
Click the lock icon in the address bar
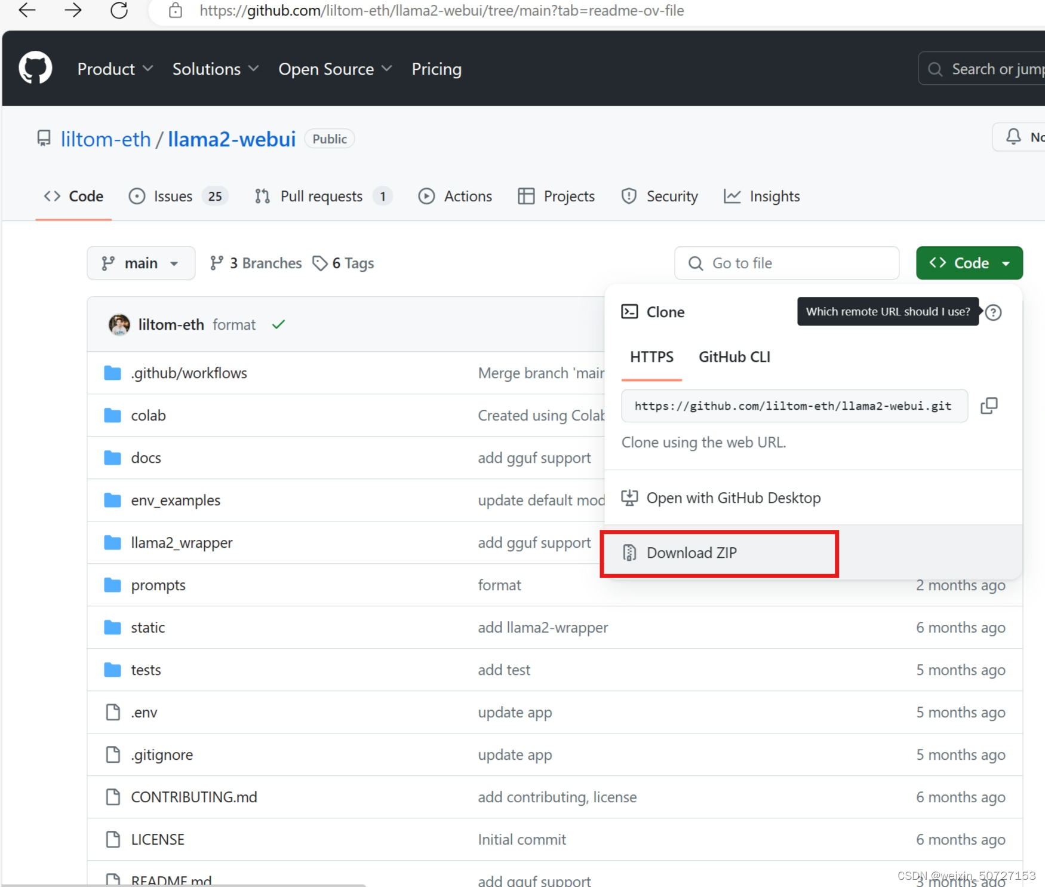pos(176,10)
